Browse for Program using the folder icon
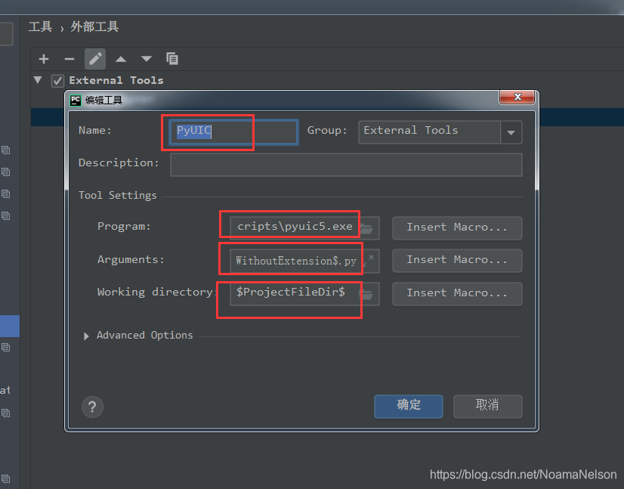 (366, 228)
